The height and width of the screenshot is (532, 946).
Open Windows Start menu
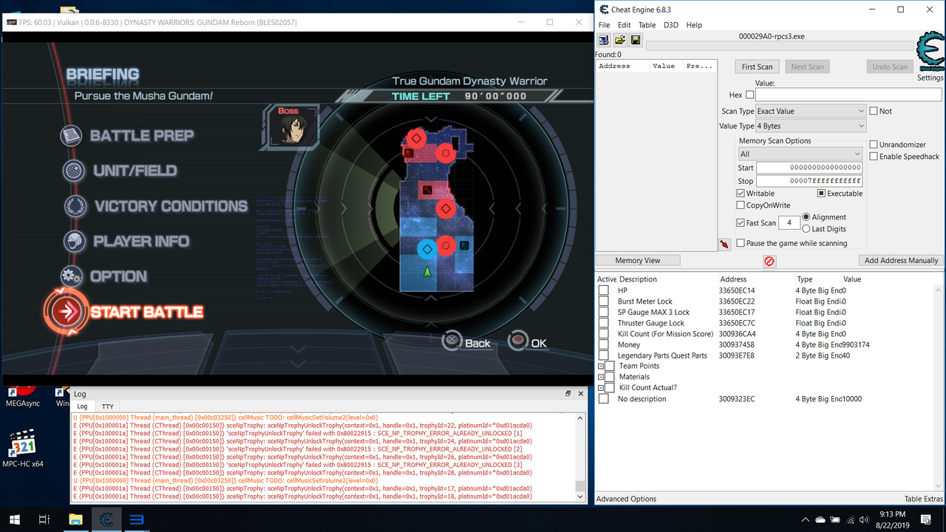(x=14, y=519)
